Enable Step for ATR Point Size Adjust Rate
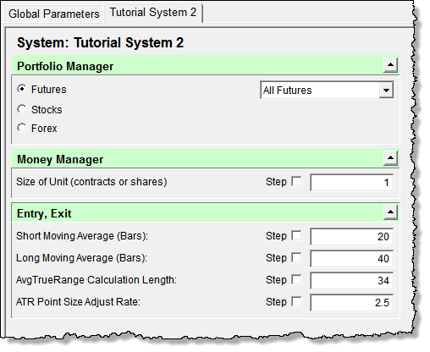 tap(296, 301)
